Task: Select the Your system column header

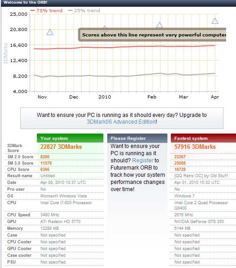Action: coord(70,138)
